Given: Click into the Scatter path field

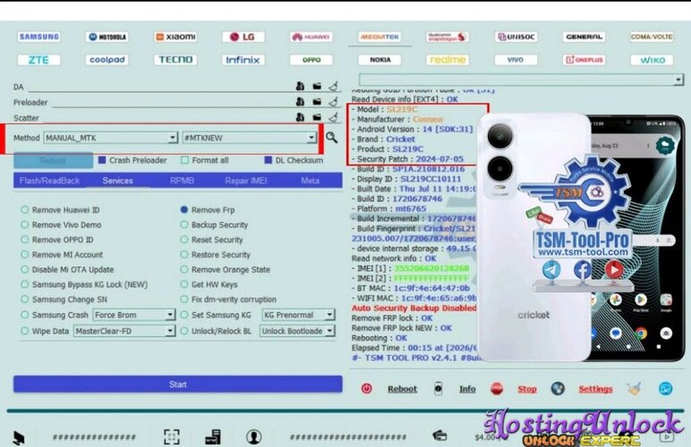Looking at the screenshot, I should (x=167, y=117).
